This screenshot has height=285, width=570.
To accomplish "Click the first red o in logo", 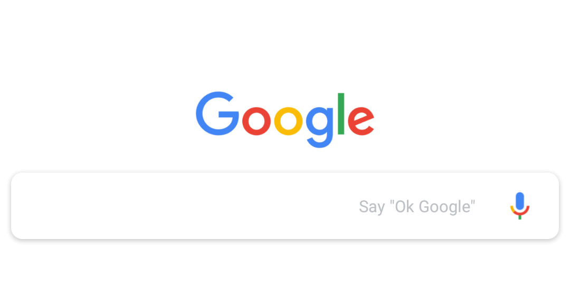I will [x=256, y=121].
